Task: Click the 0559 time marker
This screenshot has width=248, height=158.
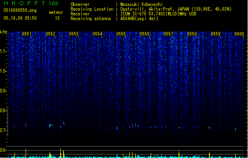Action: (216, 34)
